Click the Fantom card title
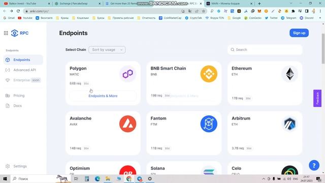This screenshot has height=183, width=325. coord(158,118)
